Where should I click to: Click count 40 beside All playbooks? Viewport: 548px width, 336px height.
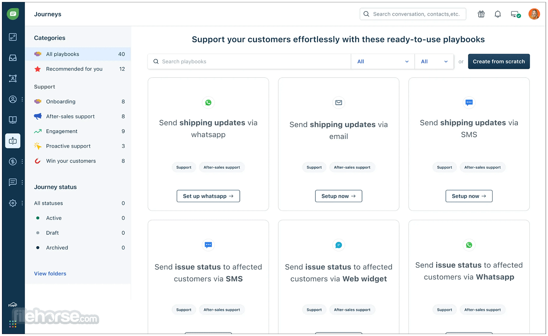point(122,54)
